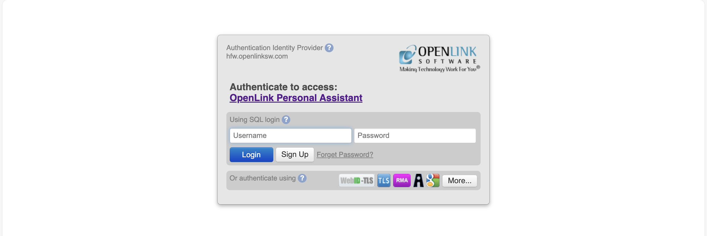707x236 pixels.
Task: Click the black letter A authentication icon
Action: pos(419,180)
